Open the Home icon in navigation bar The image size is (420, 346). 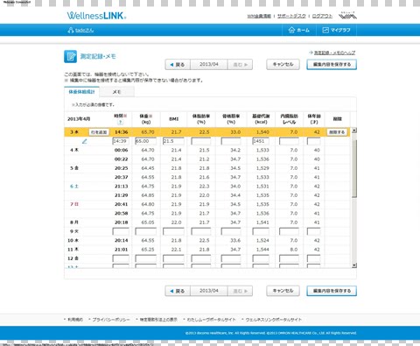[x=291, y=30]
